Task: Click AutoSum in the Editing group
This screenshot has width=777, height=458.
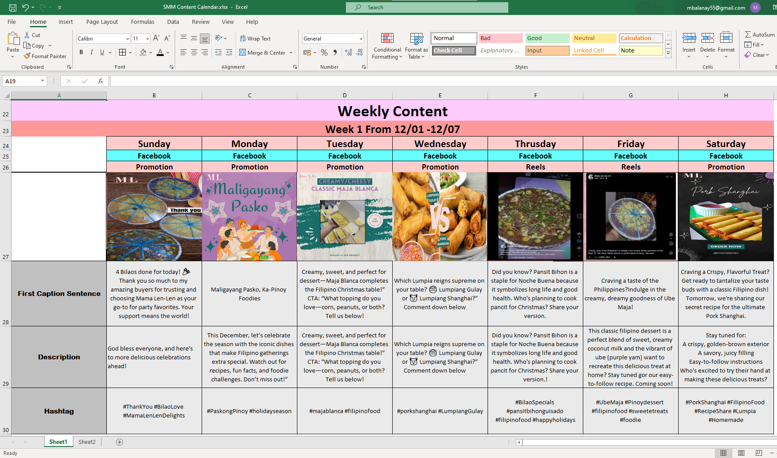Action: click(x=760, y=34)
